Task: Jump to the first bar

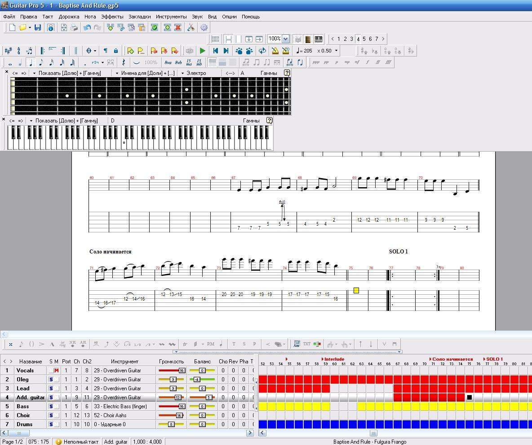Action: [x=215, y=51]
